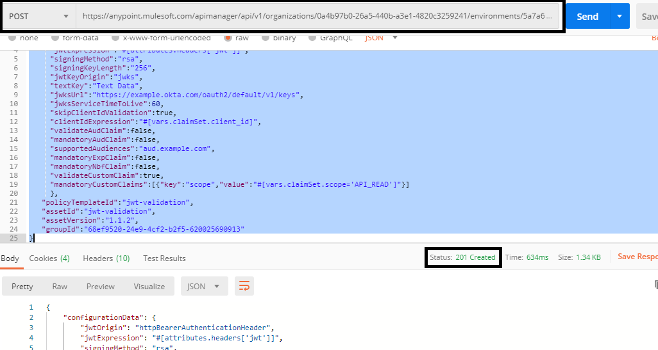Click the "jwksServiceTimeToLive":60 line

tap(107, 104)
